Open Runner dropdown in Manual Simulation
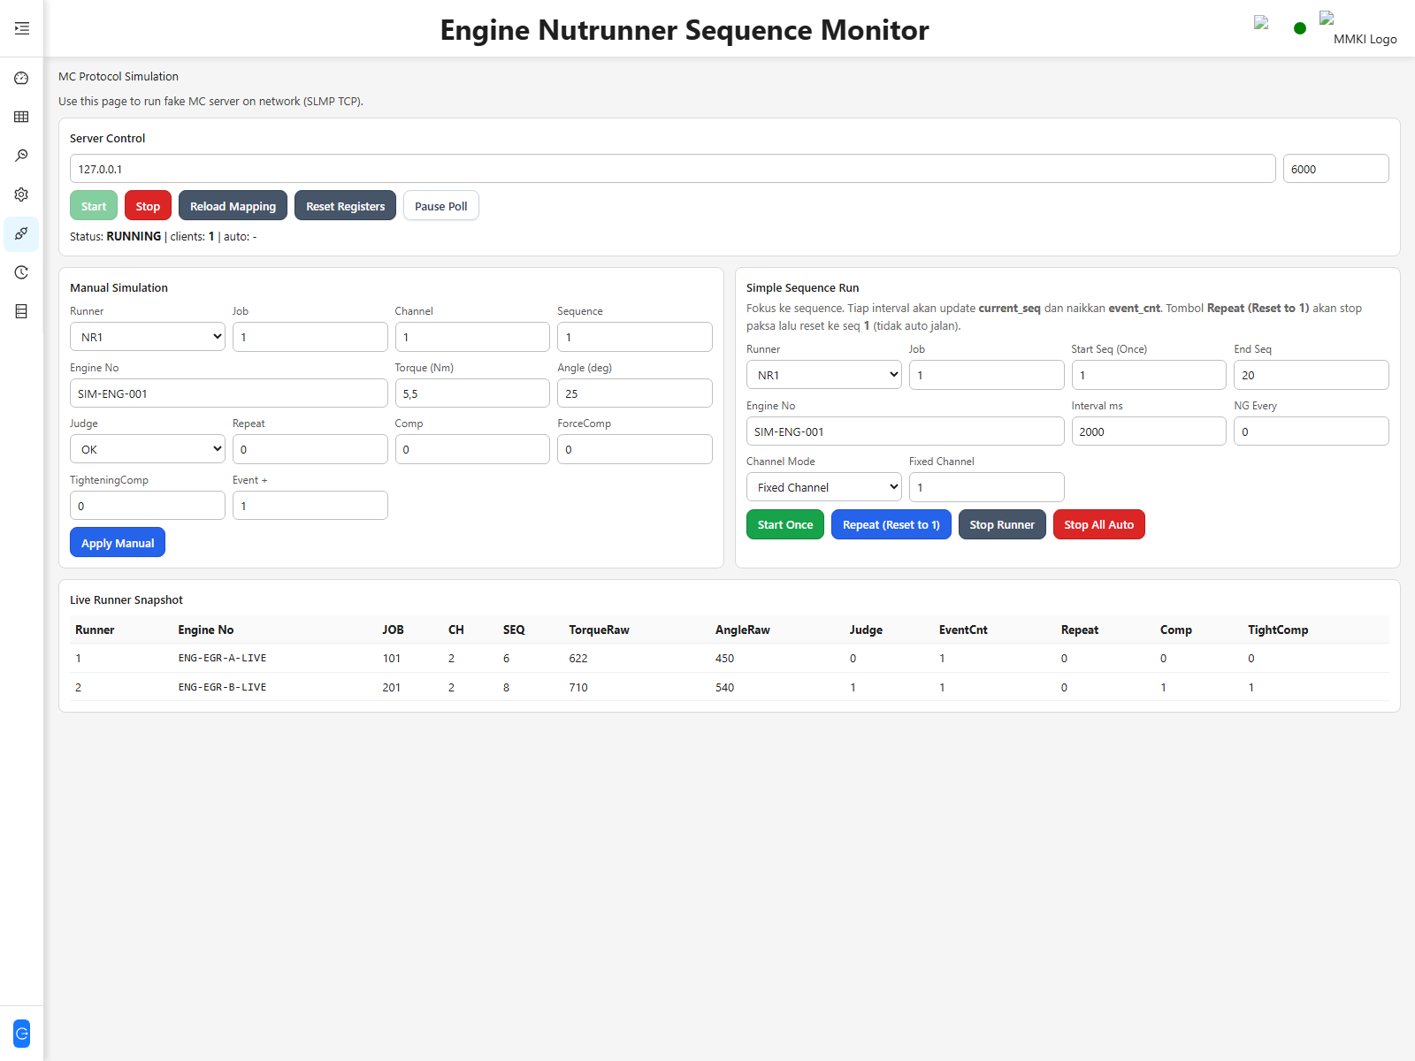Screen dimensions: 1415x1061 tap(147, 337)
